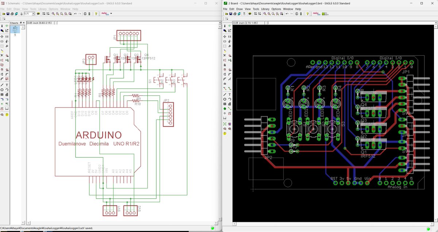Save icon in Schematic window toolbar
Screen dimensions: 438x232
(8, 14)
